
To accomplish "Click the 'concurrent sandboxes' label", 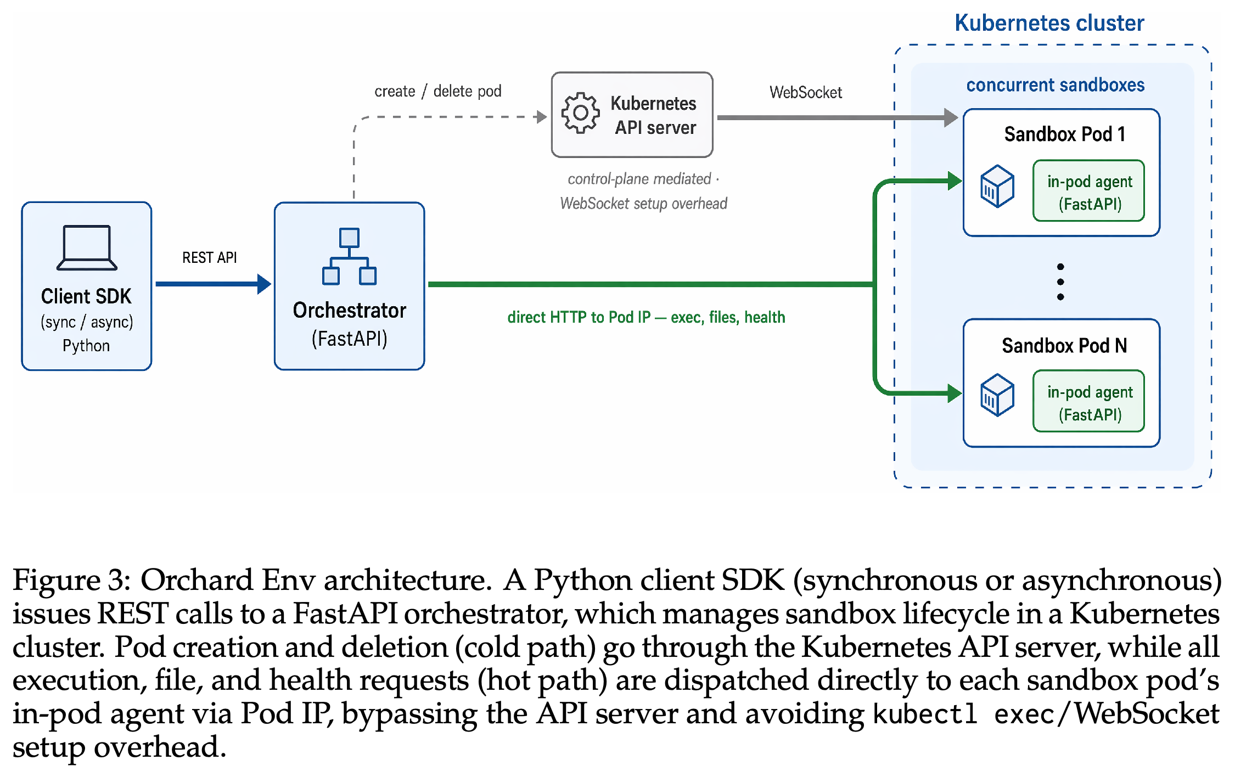I will (x=1055, y=85).
